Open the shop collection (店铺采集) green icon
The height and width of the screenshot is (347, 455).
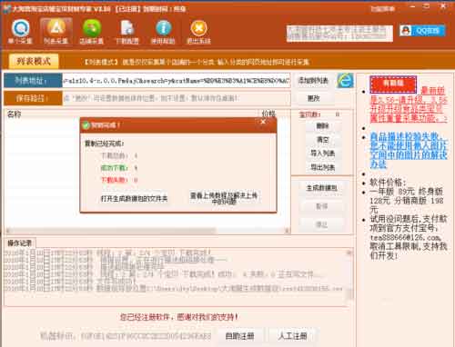[x=92, y=32]
